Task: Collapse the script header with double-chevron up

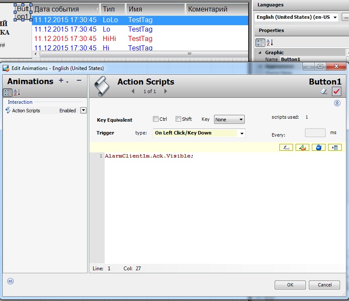Action: [x=337, y=103]
